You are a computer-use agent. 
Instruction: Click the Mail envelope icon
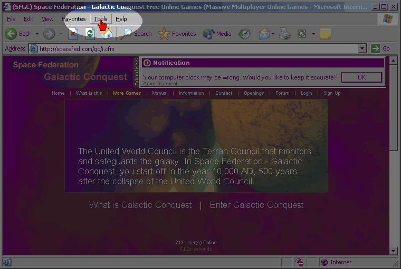264,34
